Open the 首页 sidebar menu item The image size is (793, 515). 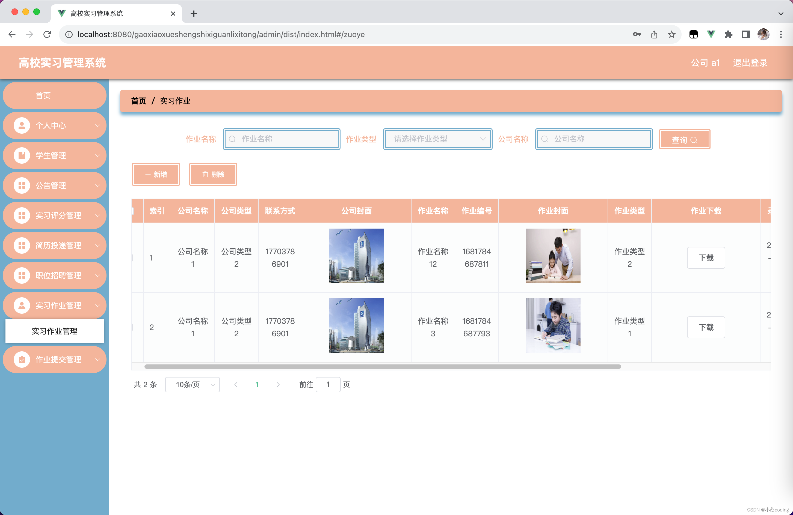pos(55,95)
